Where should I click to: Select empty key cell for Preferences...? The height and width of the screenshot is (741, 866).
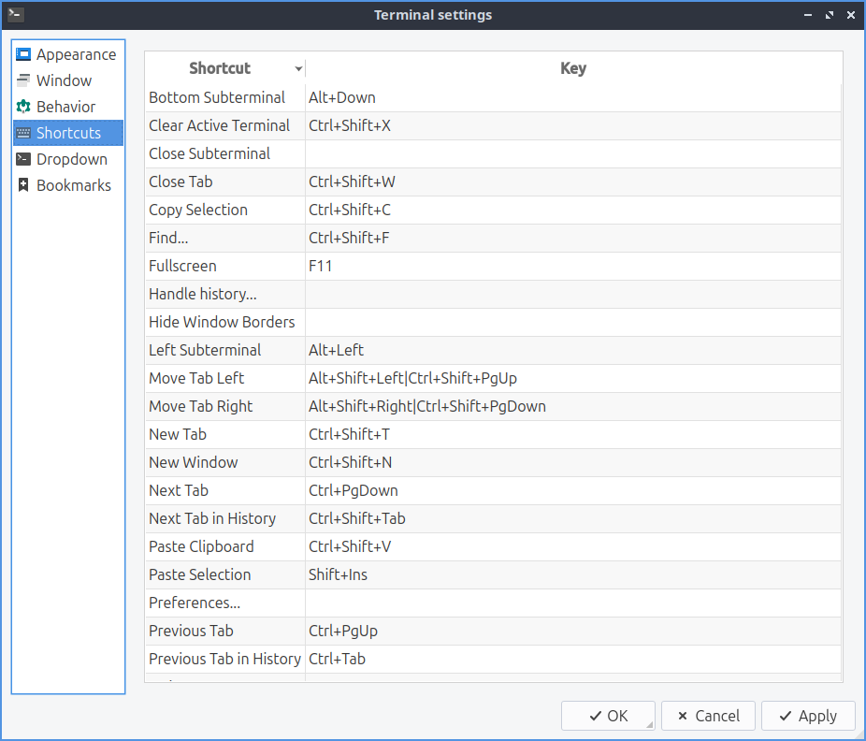click(x=572, y=603)
